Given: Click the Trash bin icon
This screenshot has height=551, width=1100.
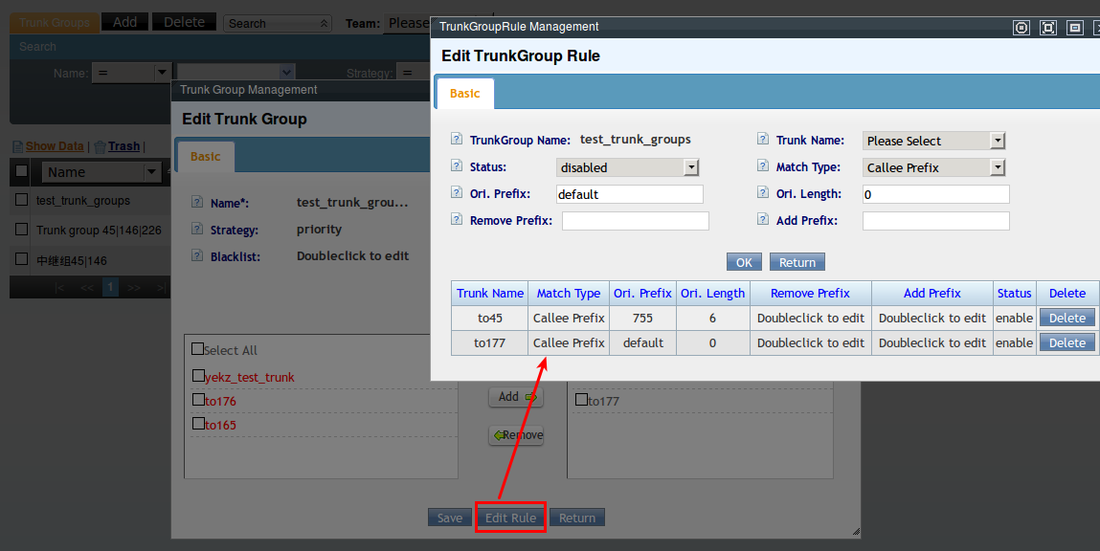Looking at the screenshot, I should coord(100,147).
